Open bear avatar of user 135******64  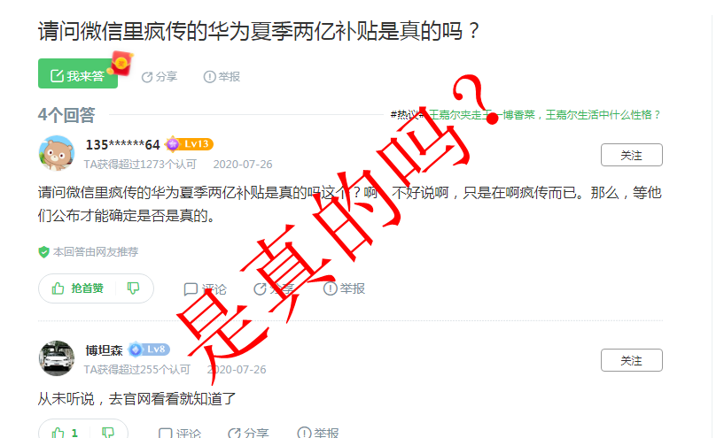click(57, 153)
